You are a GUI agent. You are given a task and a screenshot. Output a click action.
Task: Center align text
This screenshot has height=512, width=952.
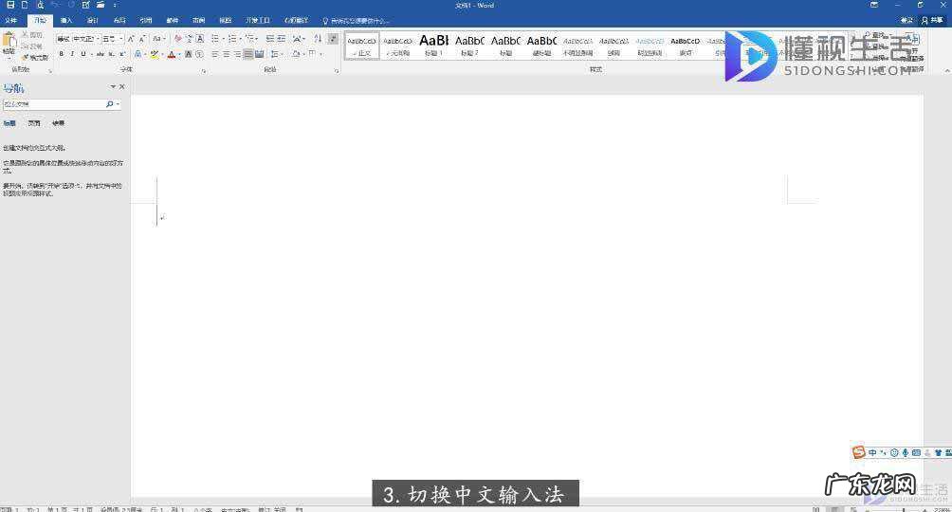[227, 54]
